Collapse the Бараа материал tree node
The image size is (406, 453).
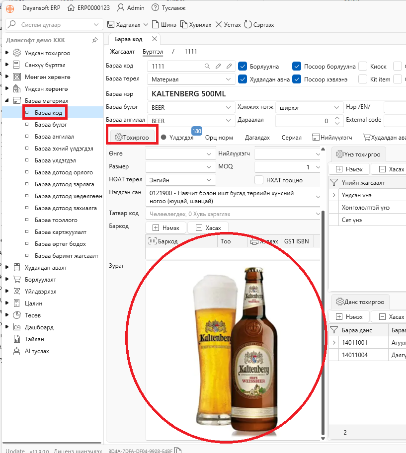(x=7, y=100)
